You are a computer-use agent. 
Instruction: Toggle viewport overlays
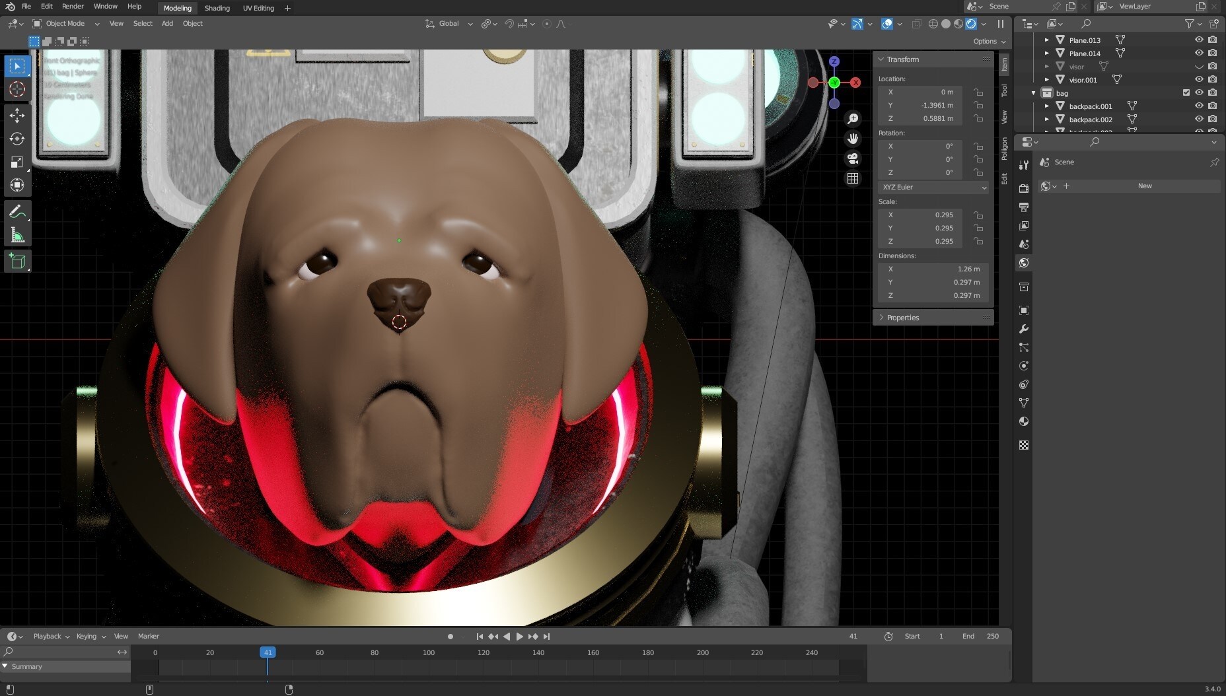(x=887, y=24)
